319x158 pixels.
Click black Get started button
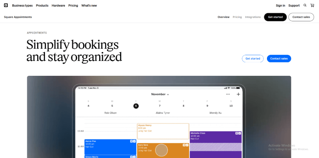[275, 17]
